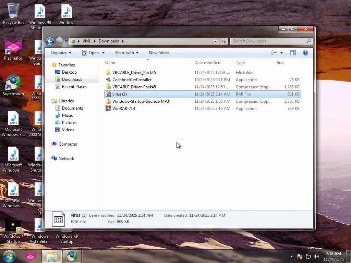Select VBCABLE_Driver_Pack45 file folder
This screenshot has height=263, width=351.
coord(203,73)
